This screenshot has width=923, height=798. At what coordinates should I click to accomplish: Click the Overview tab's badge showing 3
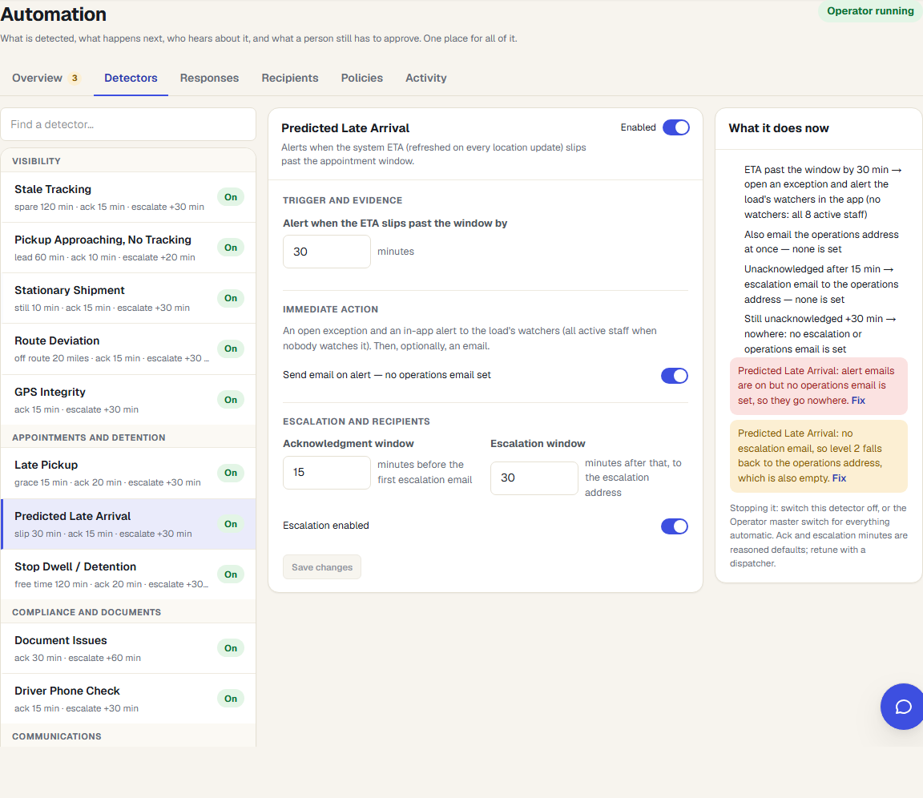pos(75,78)
